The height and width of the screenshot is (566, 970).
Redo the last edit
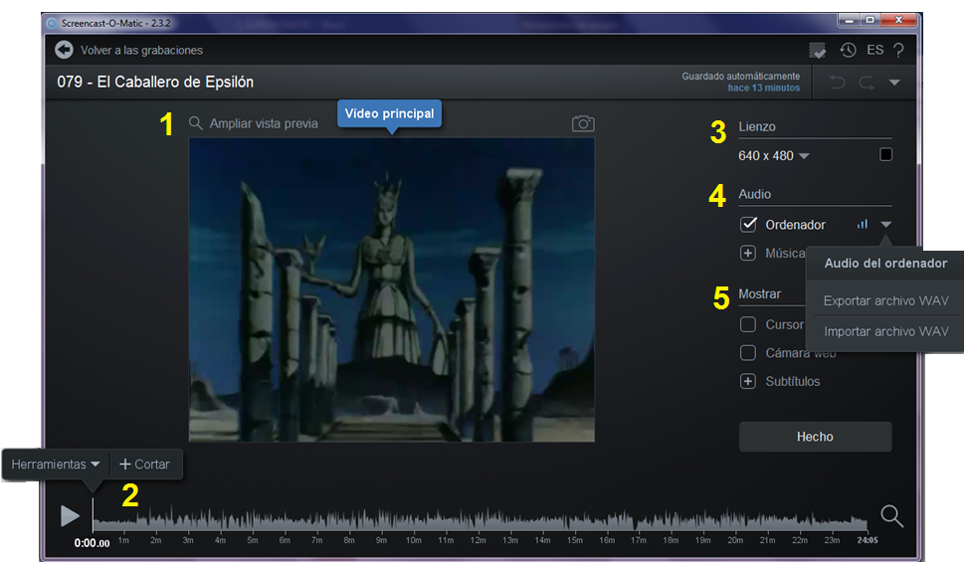point(867,82)
